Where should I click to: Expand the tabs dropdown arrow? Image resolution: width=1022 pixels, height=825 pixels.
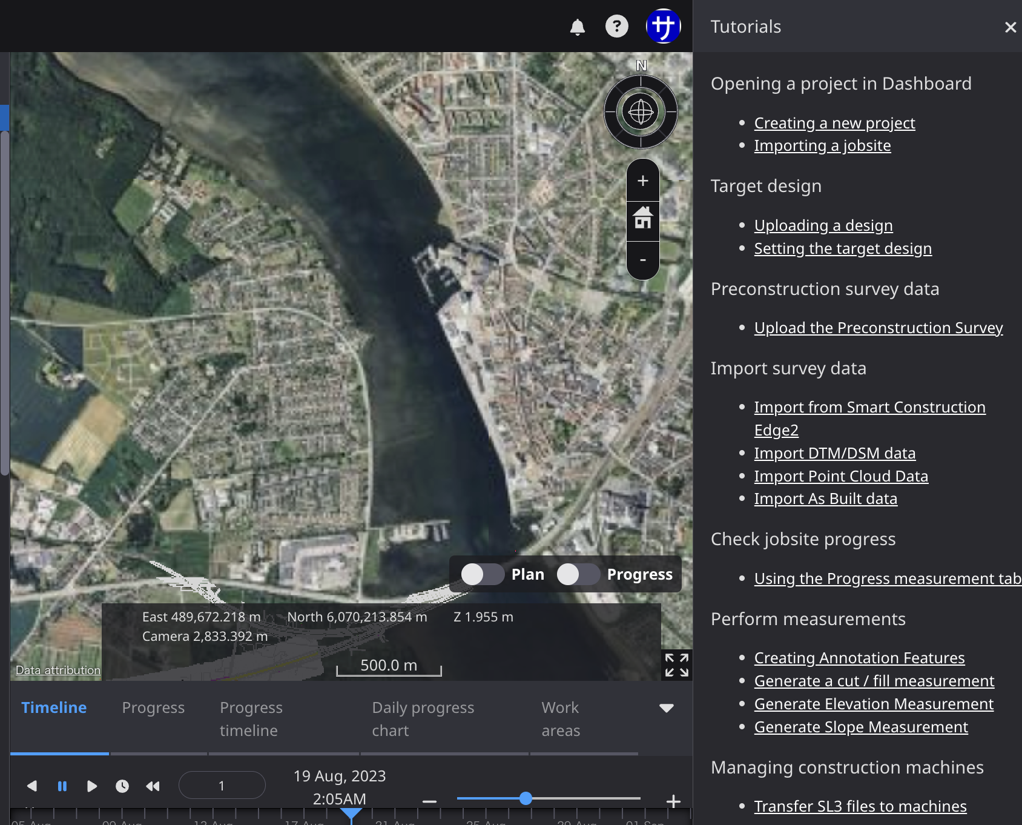[x=666, y=708]
